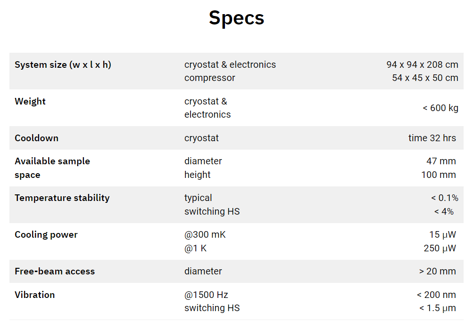
Task: Click the > 20 mm diameter value
Action: tap(437, 272)
